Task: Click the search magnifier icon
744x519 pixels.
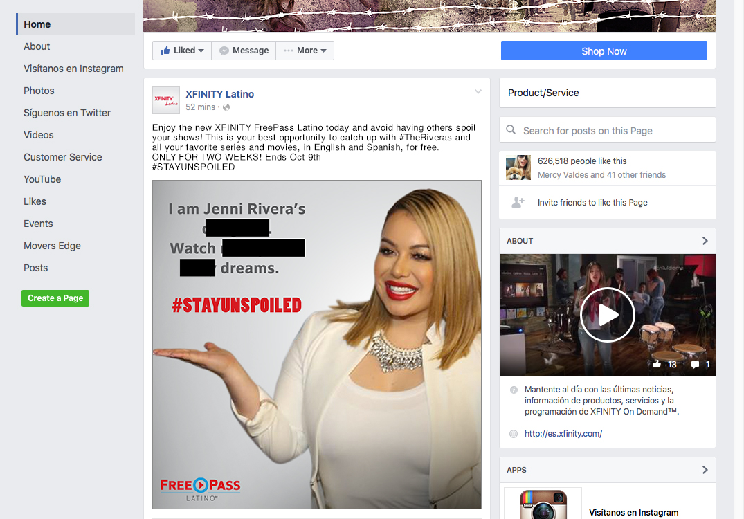Action: coord(511,130)
